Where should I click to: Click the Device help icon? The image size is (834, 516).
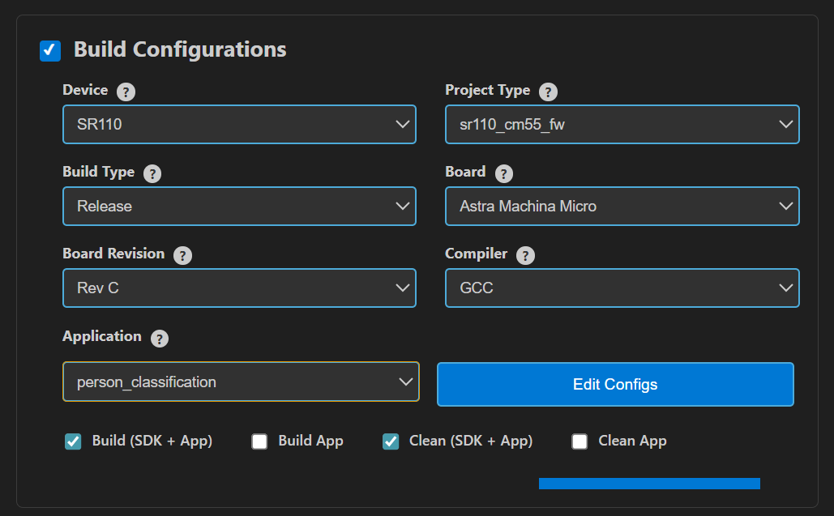pos(126,92)
